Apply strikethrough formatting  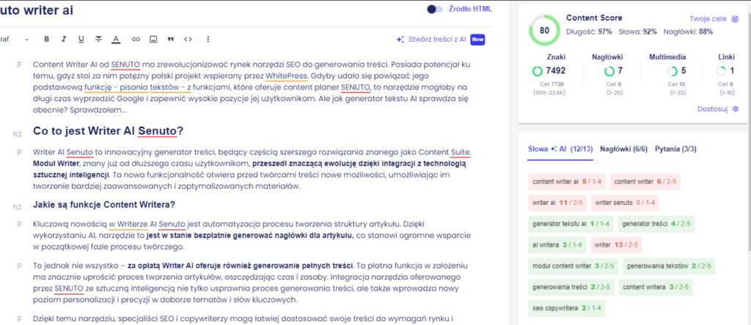pos(98,40)
